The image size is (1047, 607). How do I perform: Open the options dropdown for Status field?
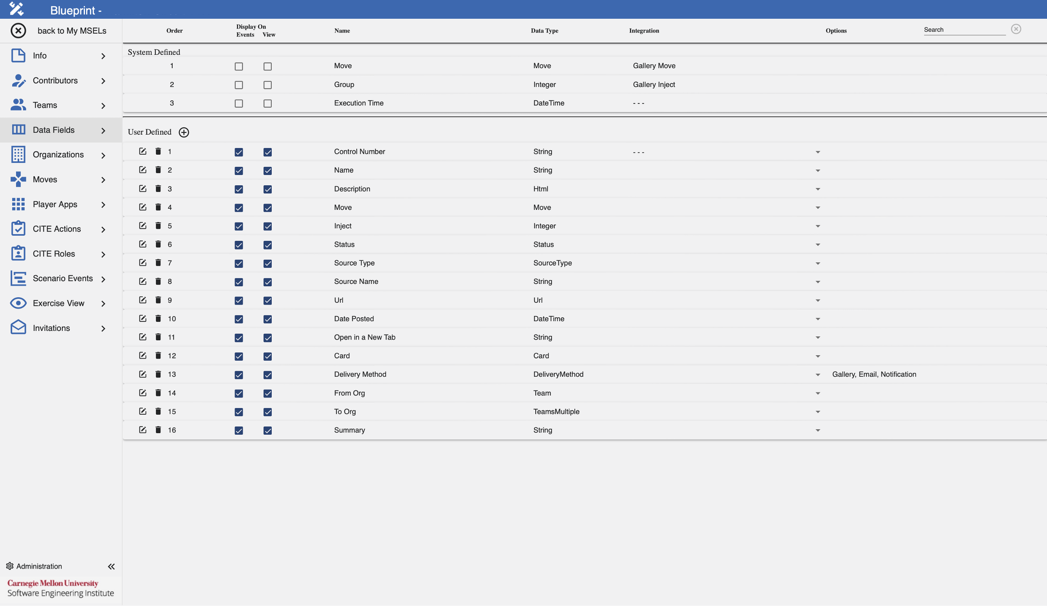click(818, 244)
